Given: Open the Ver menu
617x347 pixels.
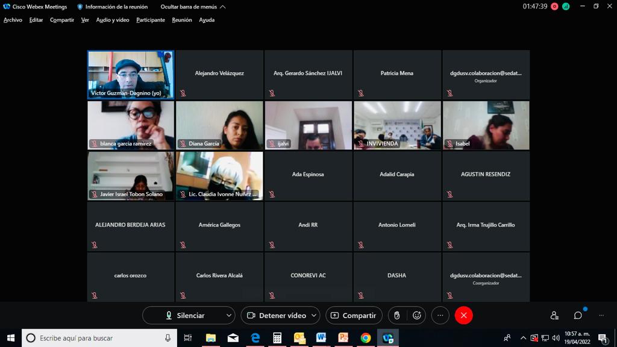Looking at the screenshot, I should [x=85, y=20].
